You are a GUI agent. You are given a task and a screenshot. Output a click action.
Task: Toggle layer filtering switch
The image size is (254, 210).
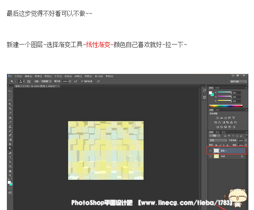[x=247, y=135]
